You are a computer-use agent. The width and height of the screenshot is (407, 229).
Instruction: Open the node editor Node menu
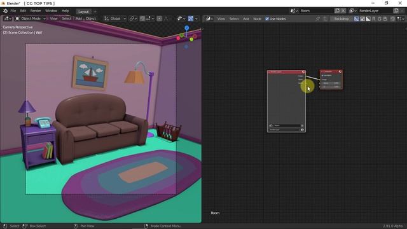257,18
